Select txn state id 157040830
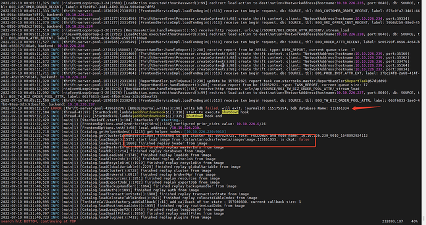This screenshot has height=225, width=426. point(238,202)
